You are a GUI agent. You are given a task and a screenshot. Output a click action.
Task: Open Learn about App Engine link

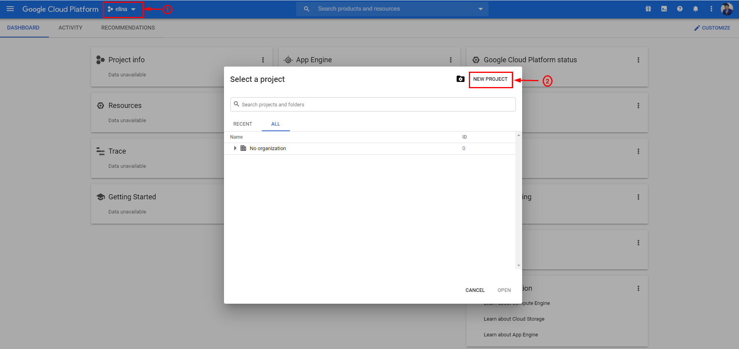click(511, 335)
